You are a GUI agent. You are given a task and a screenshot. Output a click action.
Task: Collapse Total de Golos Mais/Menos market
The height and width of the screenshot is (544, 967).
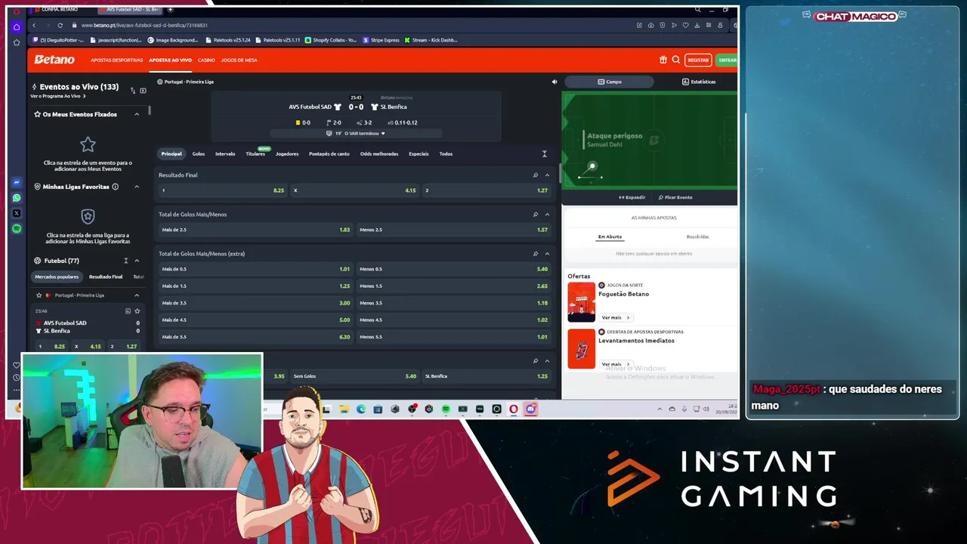click(x=547, y=215)
